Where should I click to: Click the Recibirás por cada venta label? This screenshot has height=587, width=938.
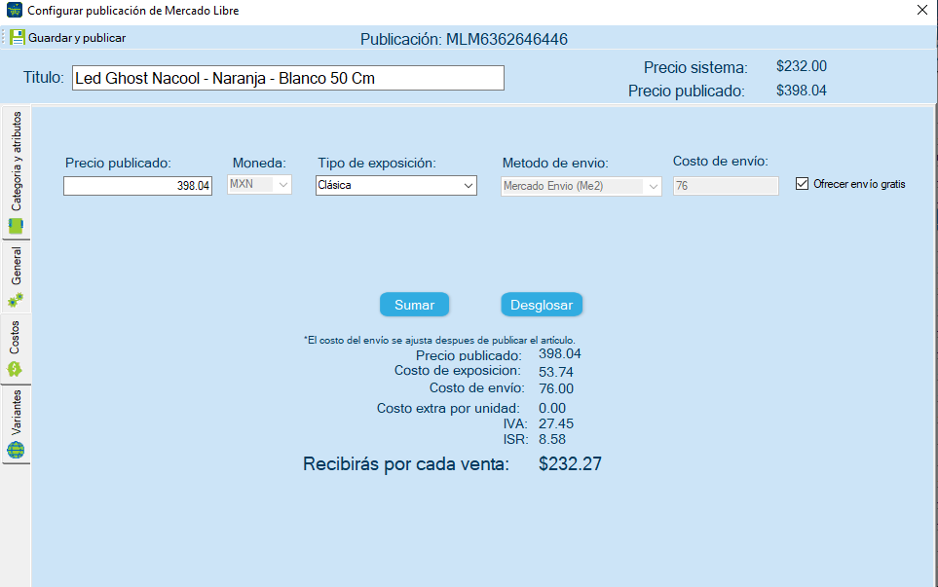pos(405,464)
